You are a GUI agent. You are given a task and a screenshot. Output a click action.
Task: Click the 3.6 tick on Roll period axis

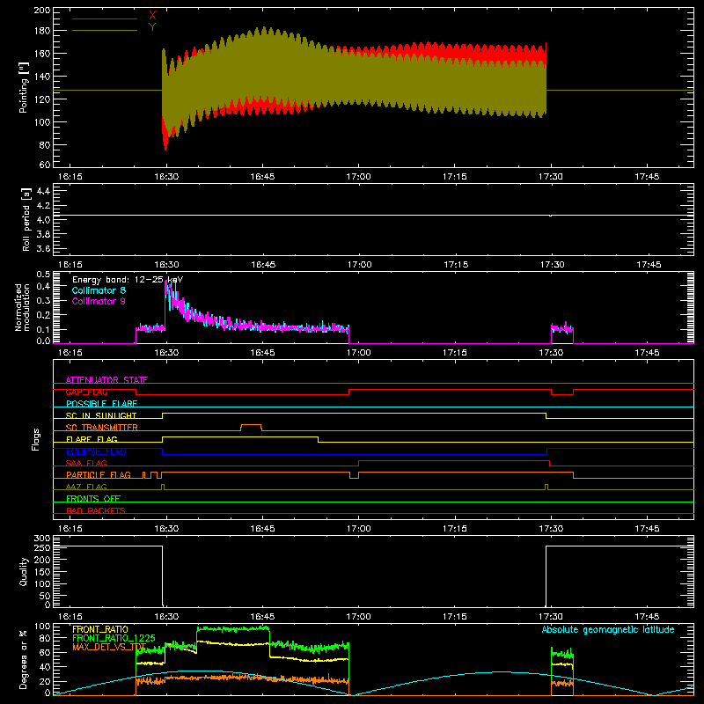43,248
